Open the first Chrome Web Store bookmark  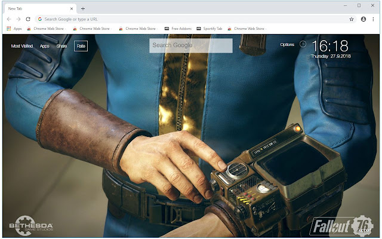(x=47, y=29)
